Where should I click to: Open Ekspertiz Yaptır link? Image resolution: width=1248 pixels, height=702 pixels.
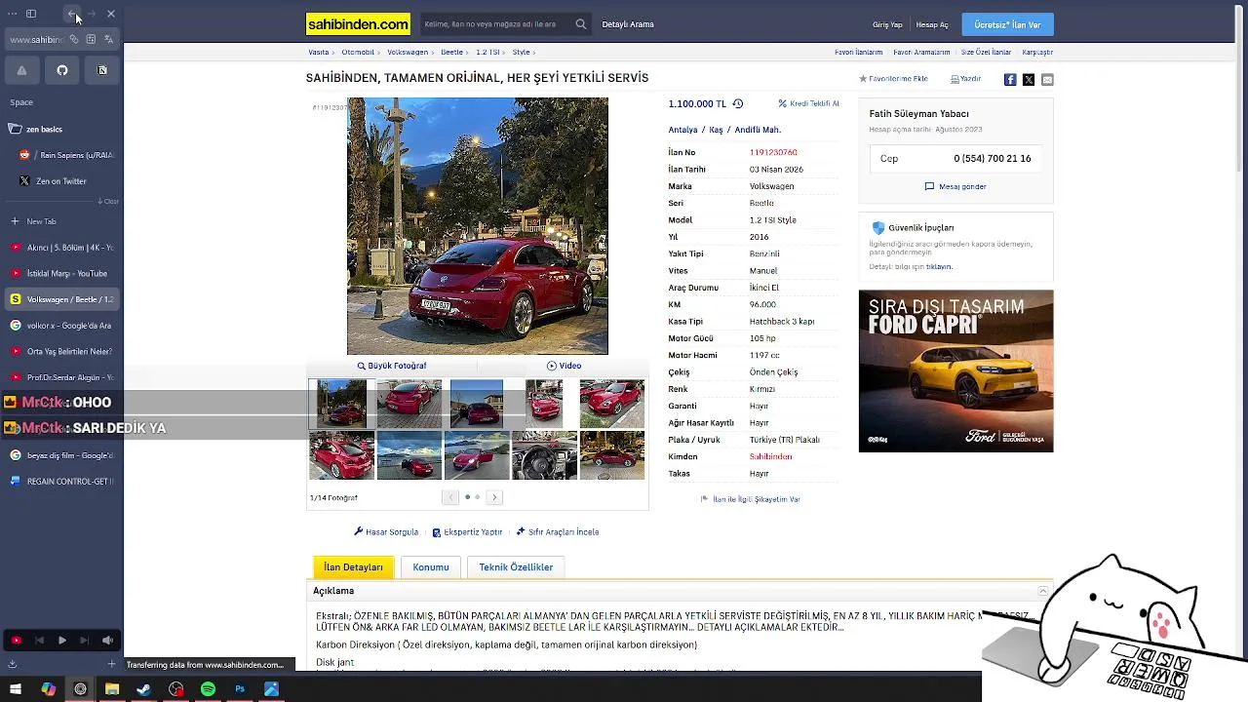point(467,532)
